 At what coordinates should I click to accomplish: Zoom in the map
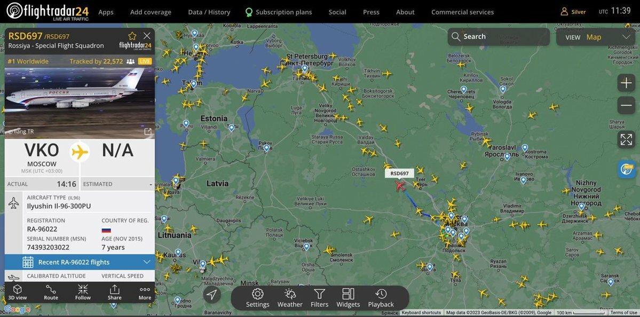[626, 83]
